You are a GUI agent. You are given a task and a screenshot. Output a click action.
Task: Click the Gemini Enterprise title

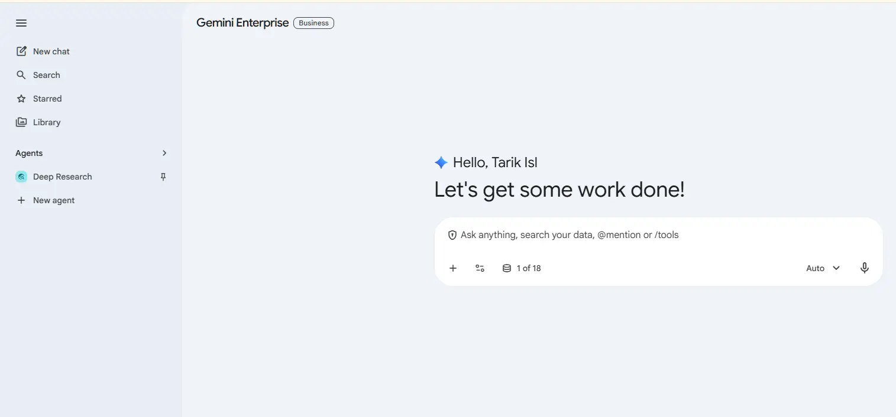coord(242,23)
